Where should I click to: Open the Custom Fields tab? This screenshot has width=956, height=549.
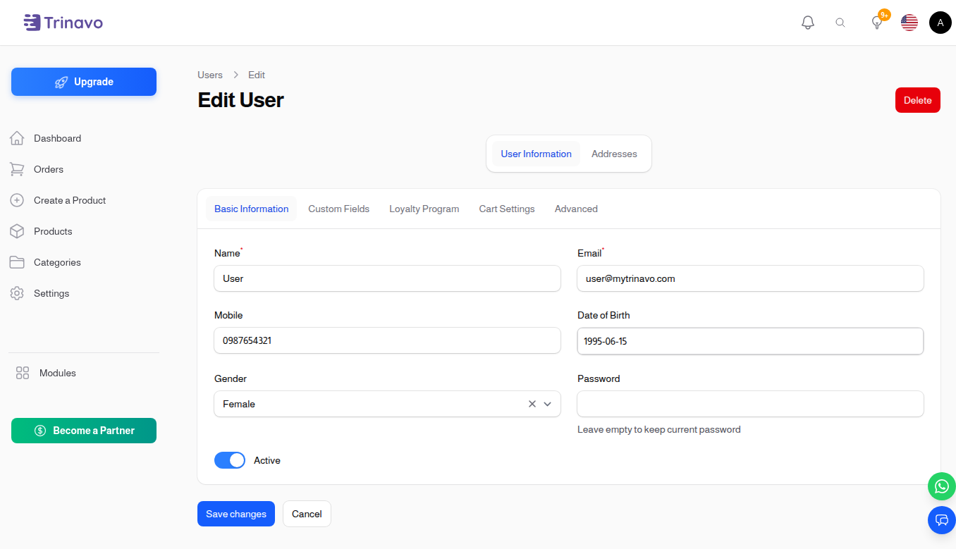(x=338, y=209)
